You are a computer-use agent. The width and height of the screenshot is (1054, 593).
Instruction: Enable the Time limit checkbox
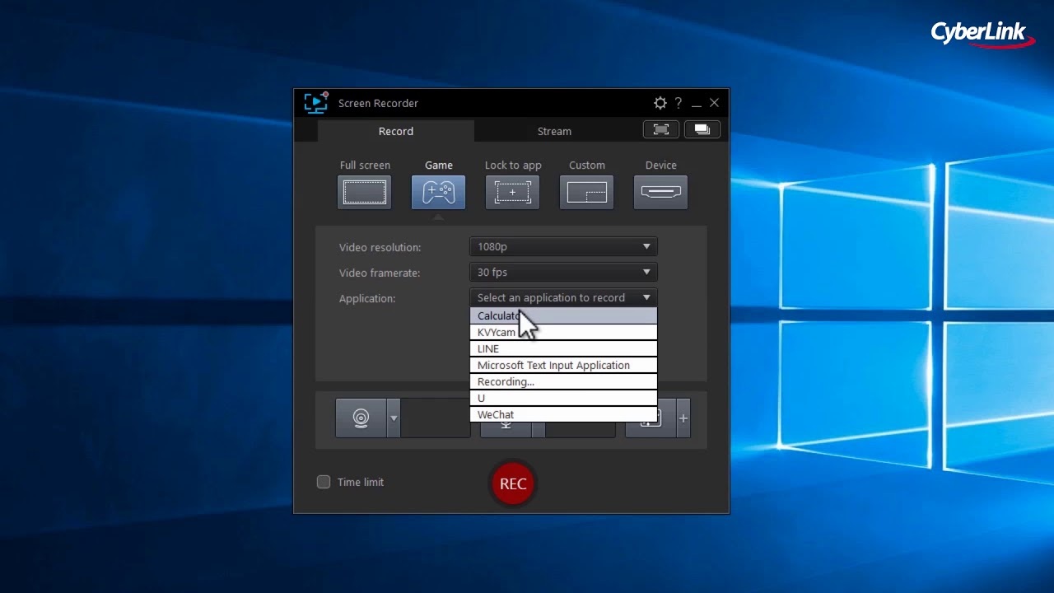(324, 482)
